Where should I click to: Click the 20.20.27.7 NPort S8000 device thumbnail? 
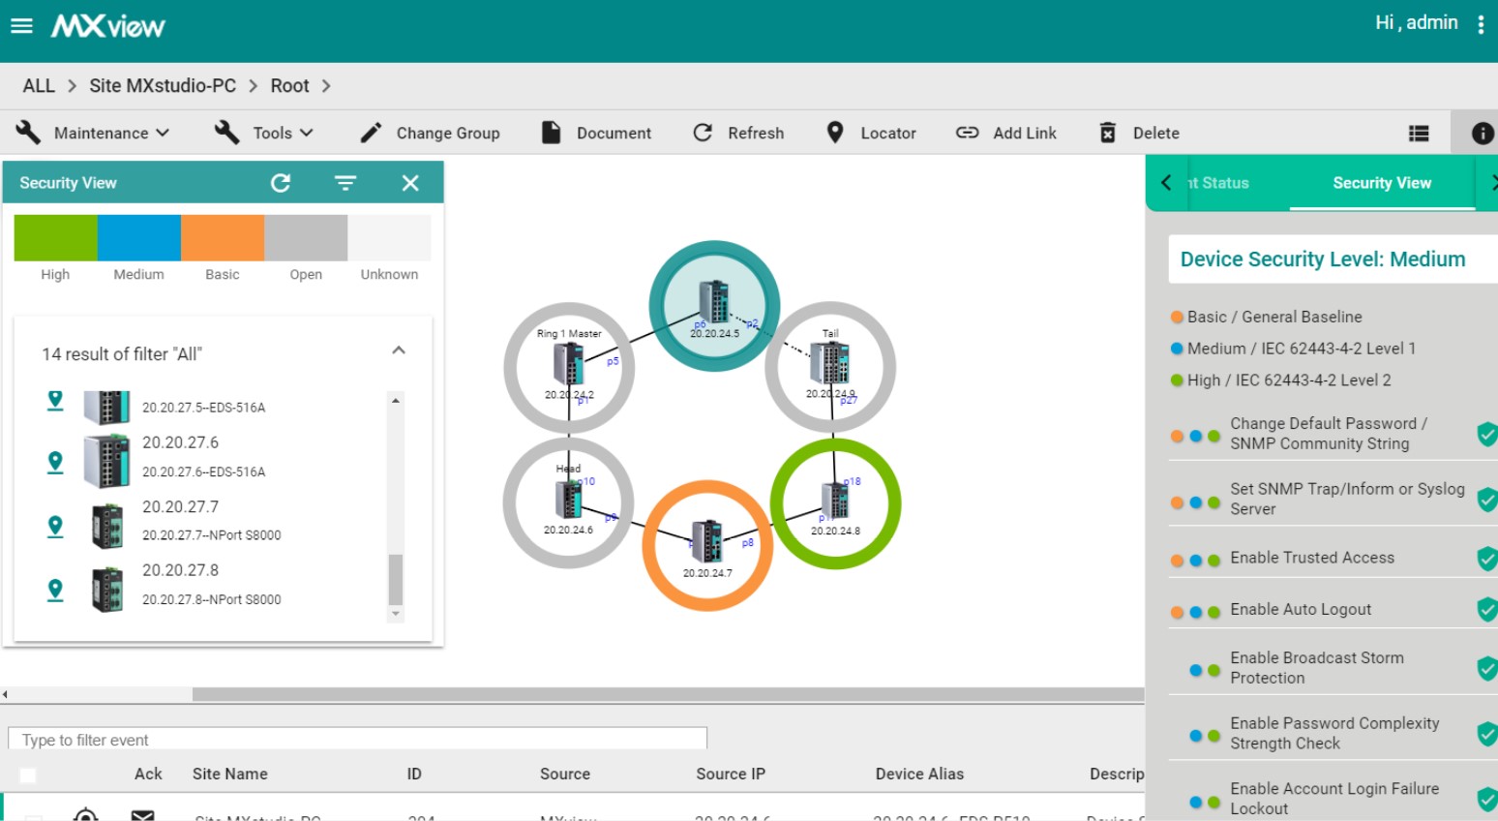pos(107,527)
